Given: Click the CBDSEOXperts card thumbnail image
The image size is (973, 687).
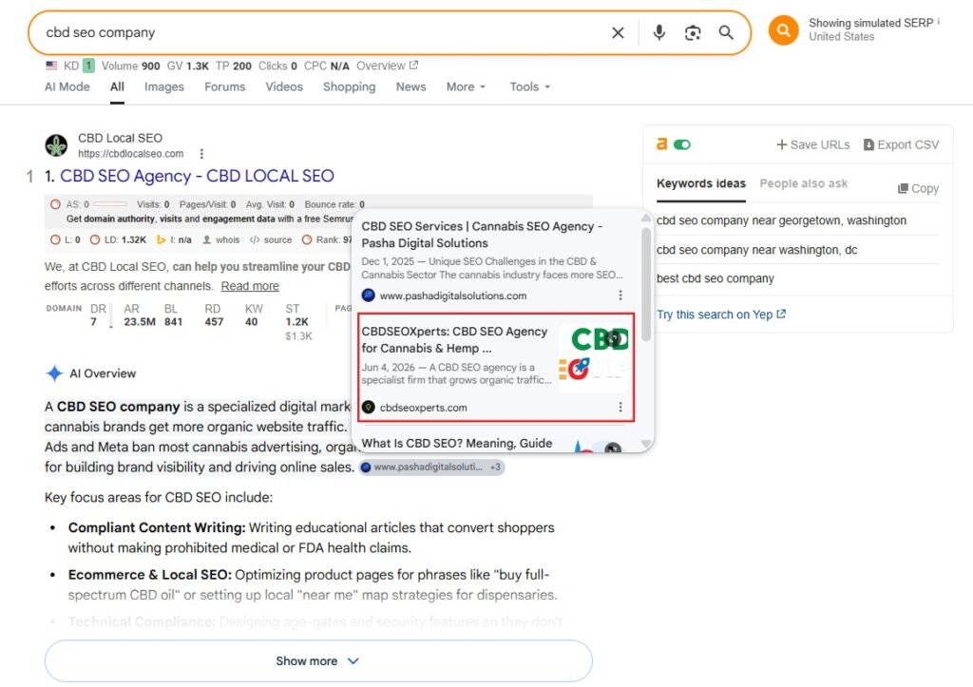Looking at the screenshot, I should [594, 358].
